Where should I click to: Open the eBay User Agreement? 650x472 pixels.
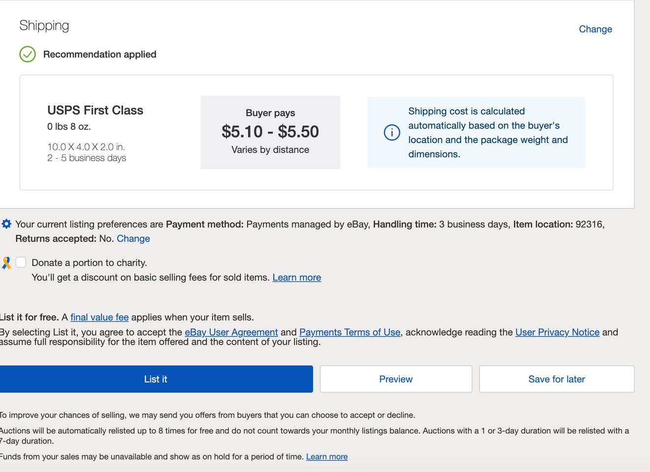[x=231, y=332]
